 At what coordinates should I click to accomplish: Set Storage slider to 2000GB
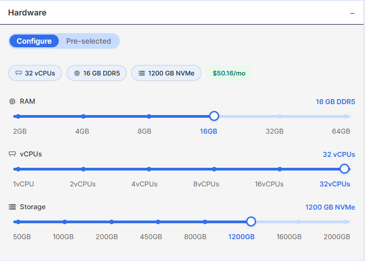click(345, 222)
